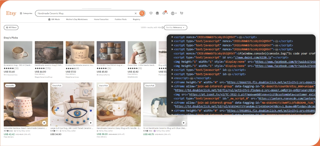Select the script line with console.log code
This screenshot has width=320, height=146.
pyautogui.click(x=245, y=53)
